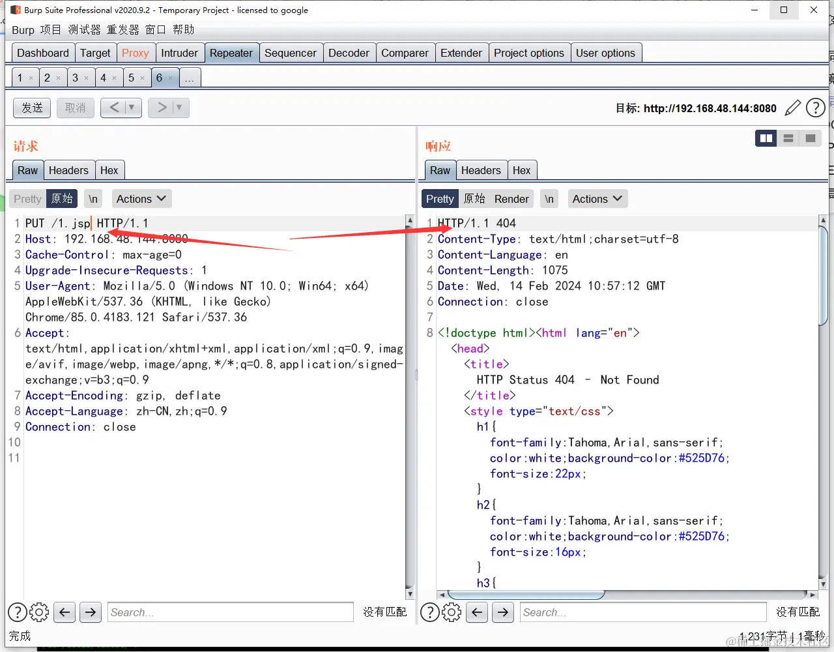Screen dimensions: 834x652
Task: Open response Headers tab
Action: tap(481, 170)
